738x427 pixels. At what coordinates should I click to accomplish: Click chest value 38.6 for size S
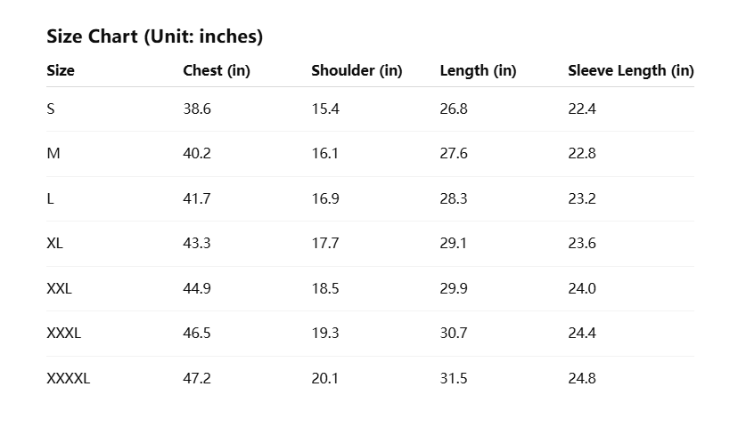point(197,109)
